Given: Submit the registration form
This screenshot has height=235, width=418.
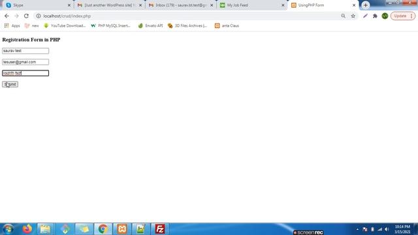Looking at the screenshot, I should [x=10, y=84].
